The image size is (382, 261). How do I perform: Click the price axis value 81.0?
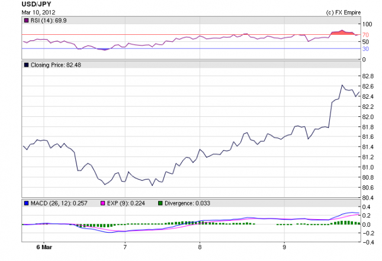(x=368, y=167)
